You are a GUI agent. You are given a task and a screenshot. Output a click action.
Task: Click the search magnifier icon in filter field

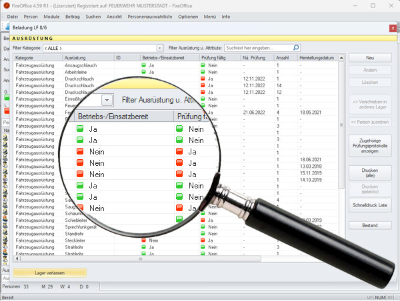pos(294,48)
